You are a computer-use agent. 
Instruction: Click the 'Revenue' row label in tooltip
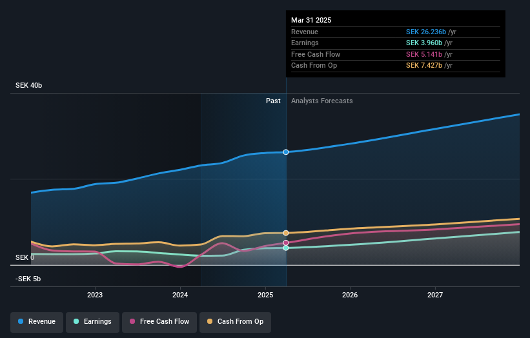coord(305,32)
